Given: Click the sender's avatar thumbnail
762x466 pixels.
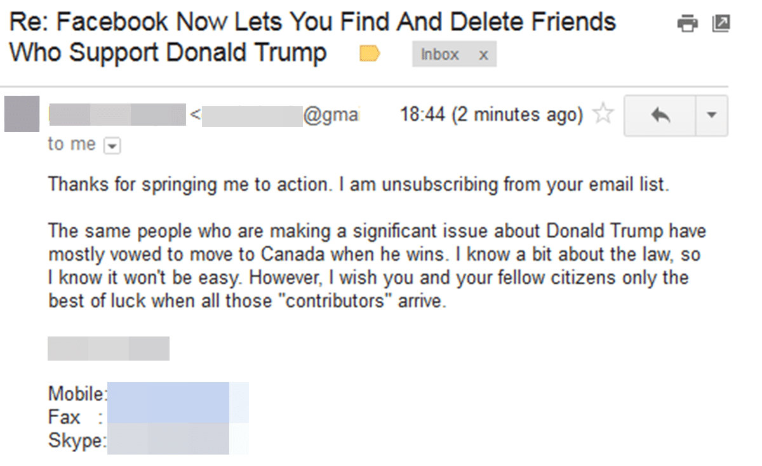Looking at the screenshot, I should tap(22, 114).
